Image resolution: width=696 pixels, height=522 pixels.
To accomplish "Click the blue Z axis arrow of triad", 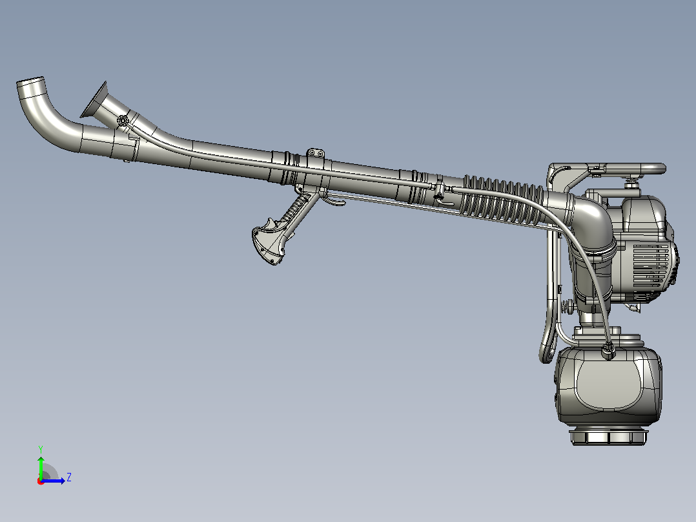I will coord(53,481).
